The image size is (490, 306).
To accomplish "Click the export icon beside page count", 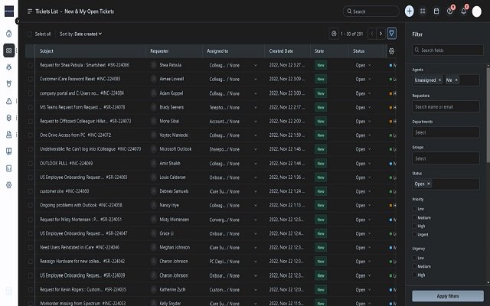I will pos(334,34).
